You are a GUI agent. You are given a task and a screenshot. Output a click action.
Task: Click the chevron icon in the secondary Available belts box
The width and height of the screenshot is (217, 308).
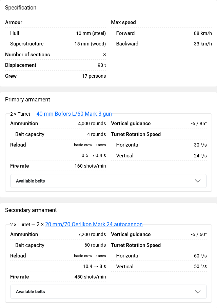point(198,292)
